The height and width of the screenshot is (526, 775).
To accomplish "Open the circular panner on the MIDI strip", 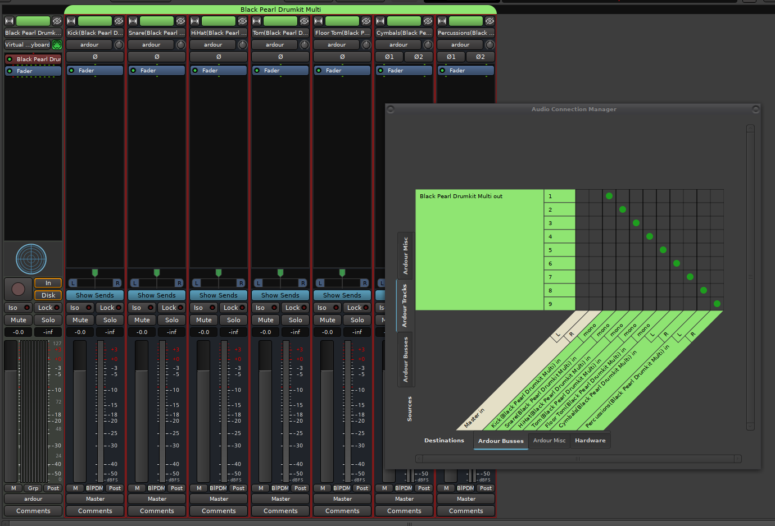I will [x=31, y=259].
